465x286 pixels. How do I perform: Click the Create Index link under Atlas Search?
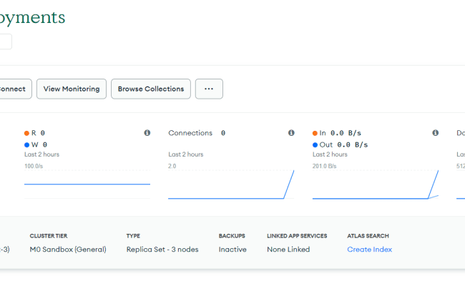pyautogui.click(x=370, y=250)
